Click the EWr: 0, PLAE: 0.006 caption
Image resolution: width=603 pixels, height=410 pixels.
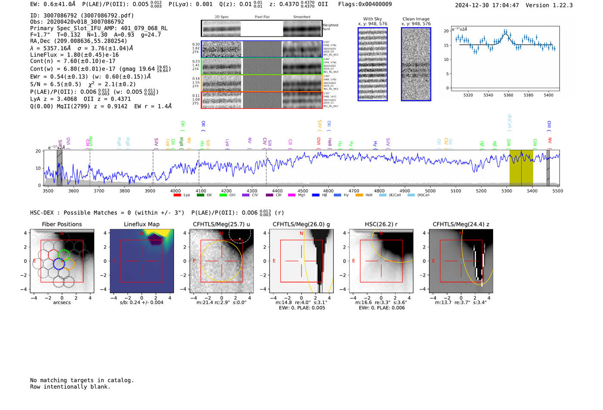coord(382,308)
